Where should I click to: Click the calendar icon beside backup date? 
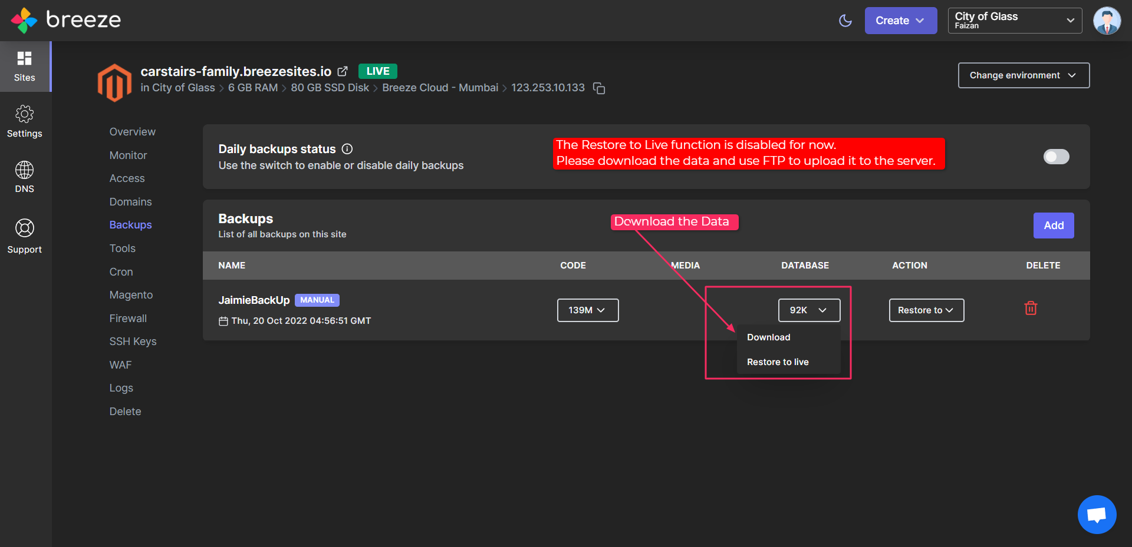(223, 321)
